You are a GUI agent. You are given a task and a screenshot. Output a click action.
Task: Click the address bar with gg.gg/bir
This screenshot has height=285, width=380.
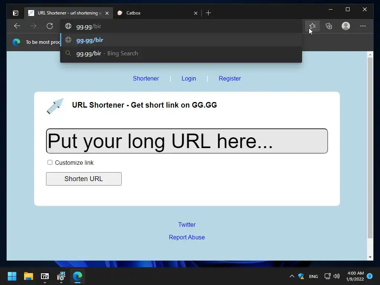pyautogui.click(x=182, y=26)
